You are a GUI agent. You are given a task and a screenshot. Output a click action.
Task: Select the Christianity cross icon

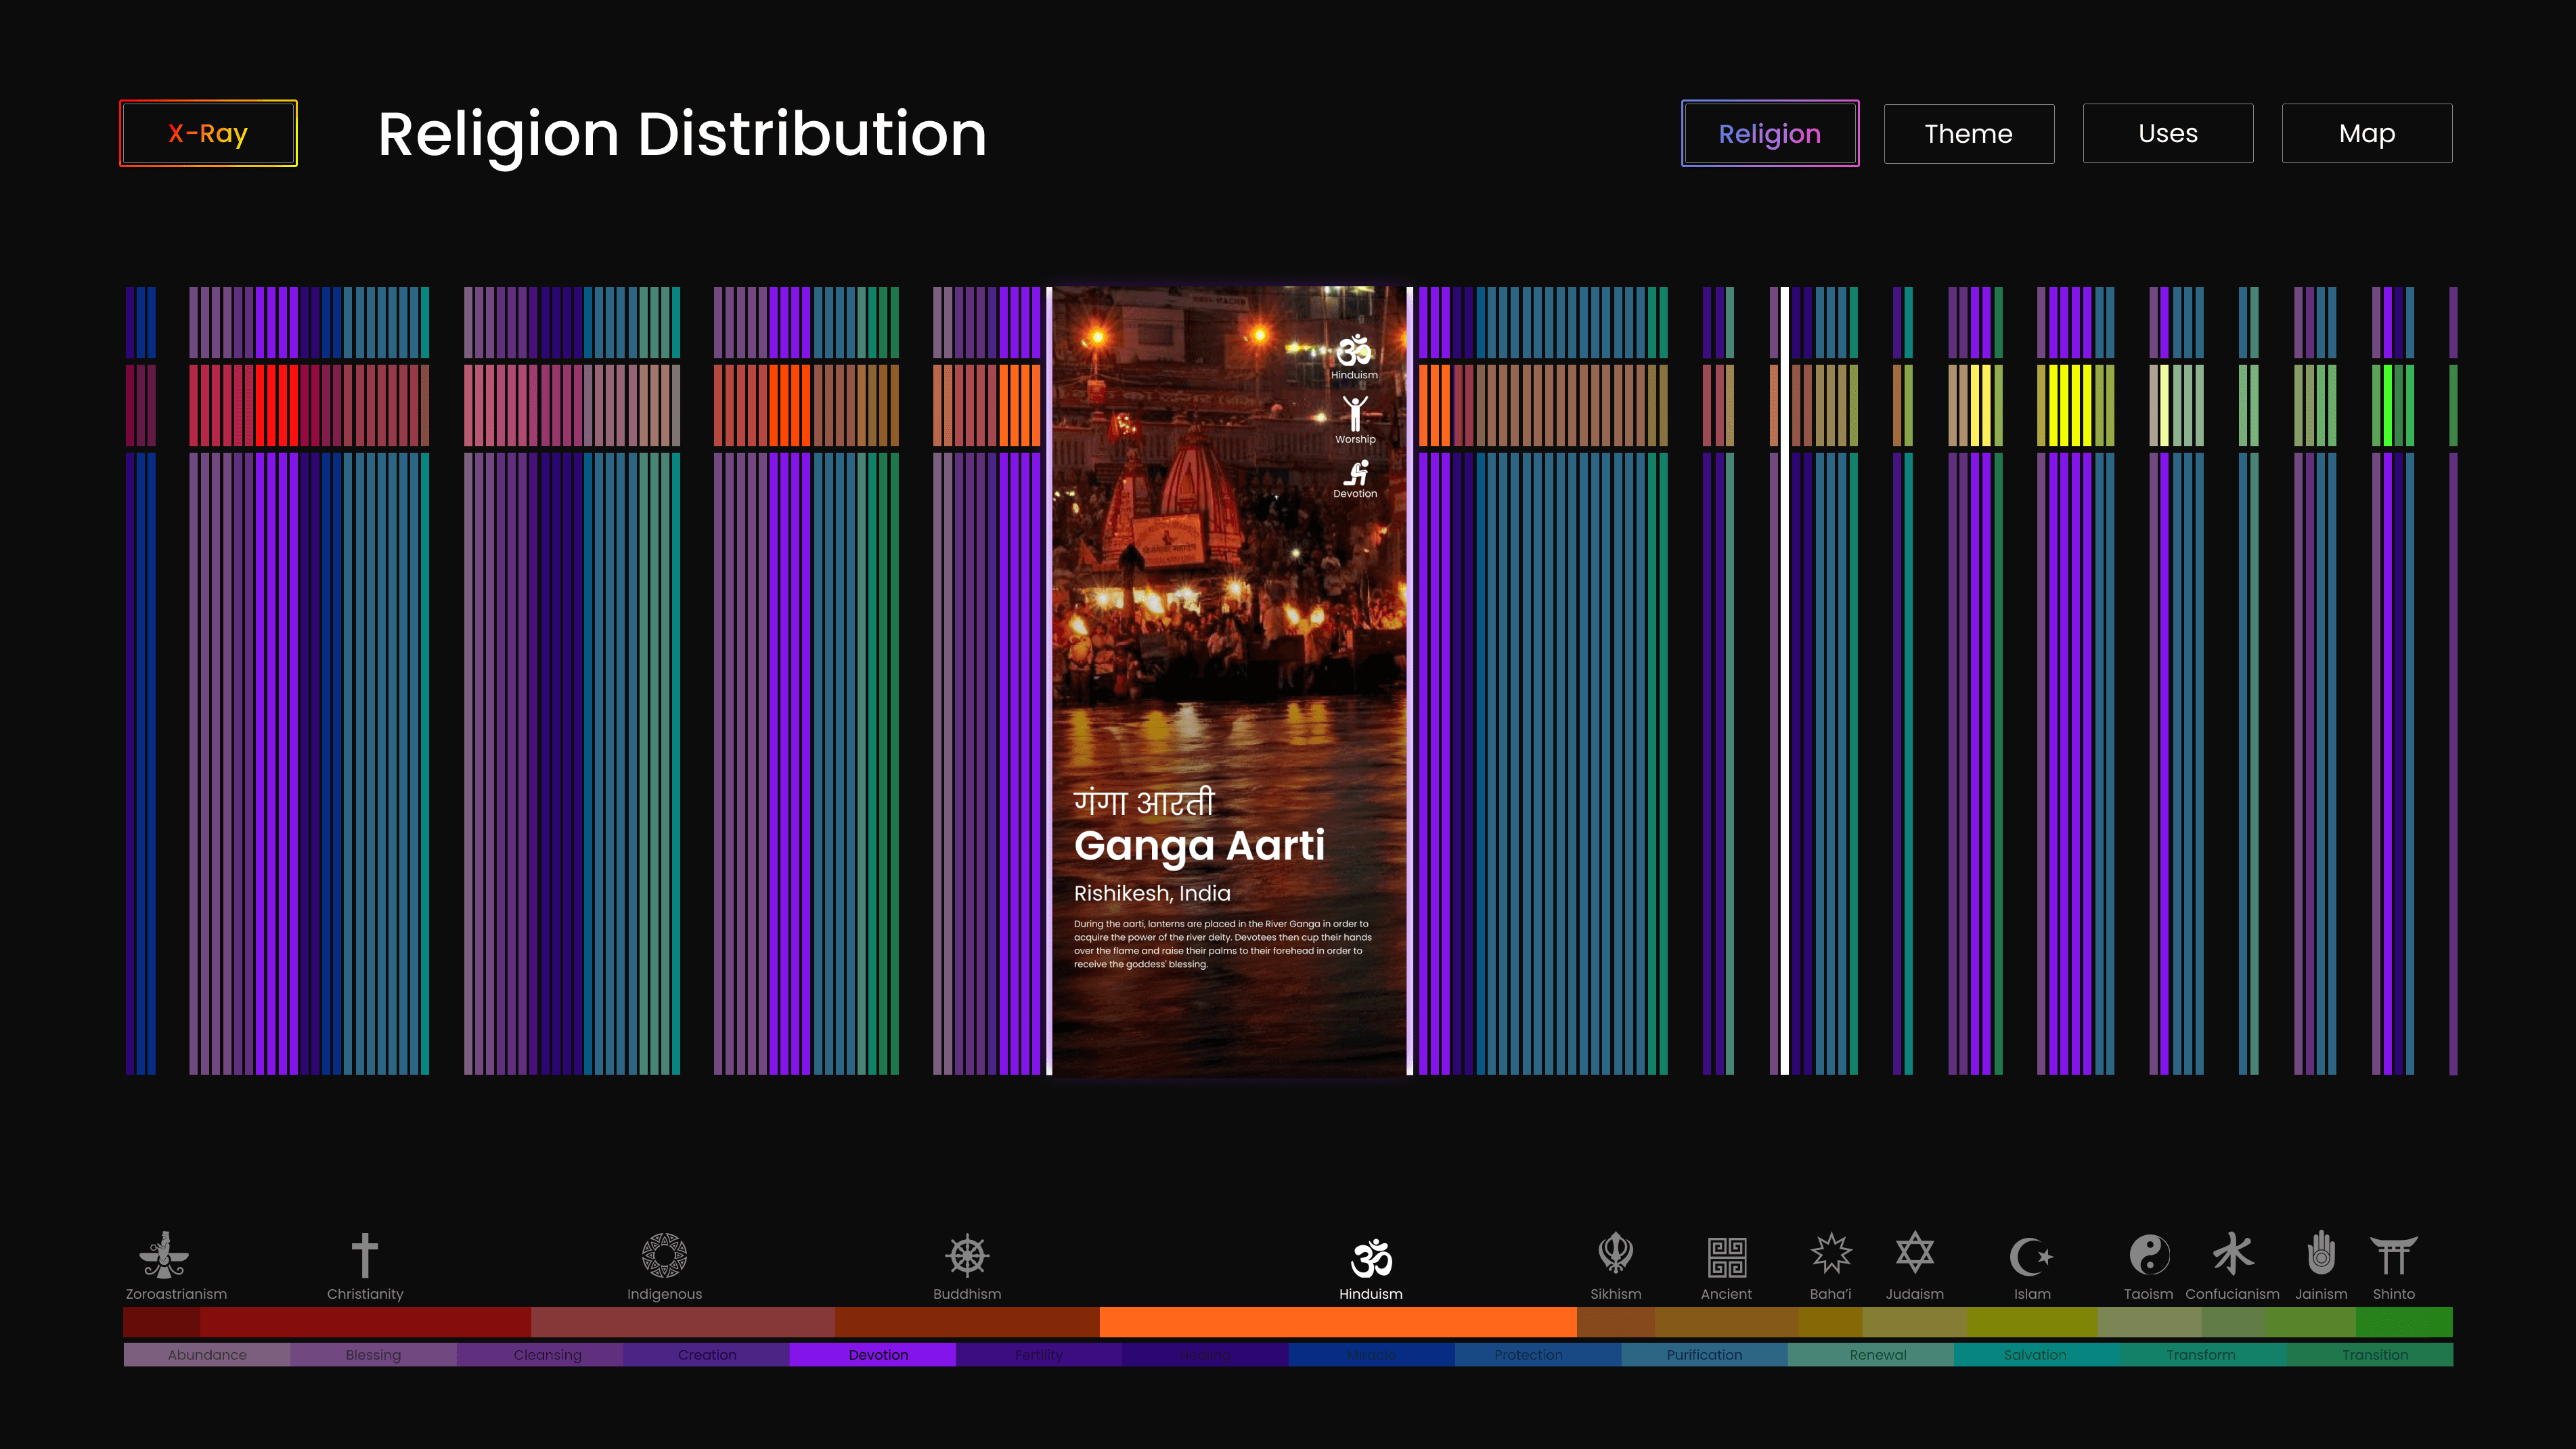pos(365,1254)
